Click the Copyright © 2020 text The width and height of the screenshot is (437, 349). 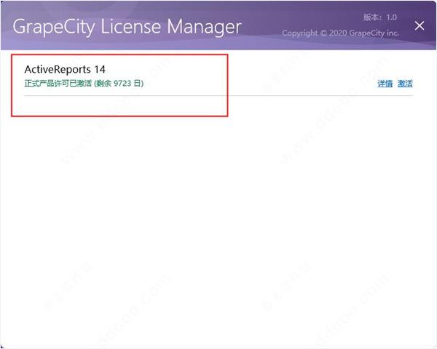point(315,33)
